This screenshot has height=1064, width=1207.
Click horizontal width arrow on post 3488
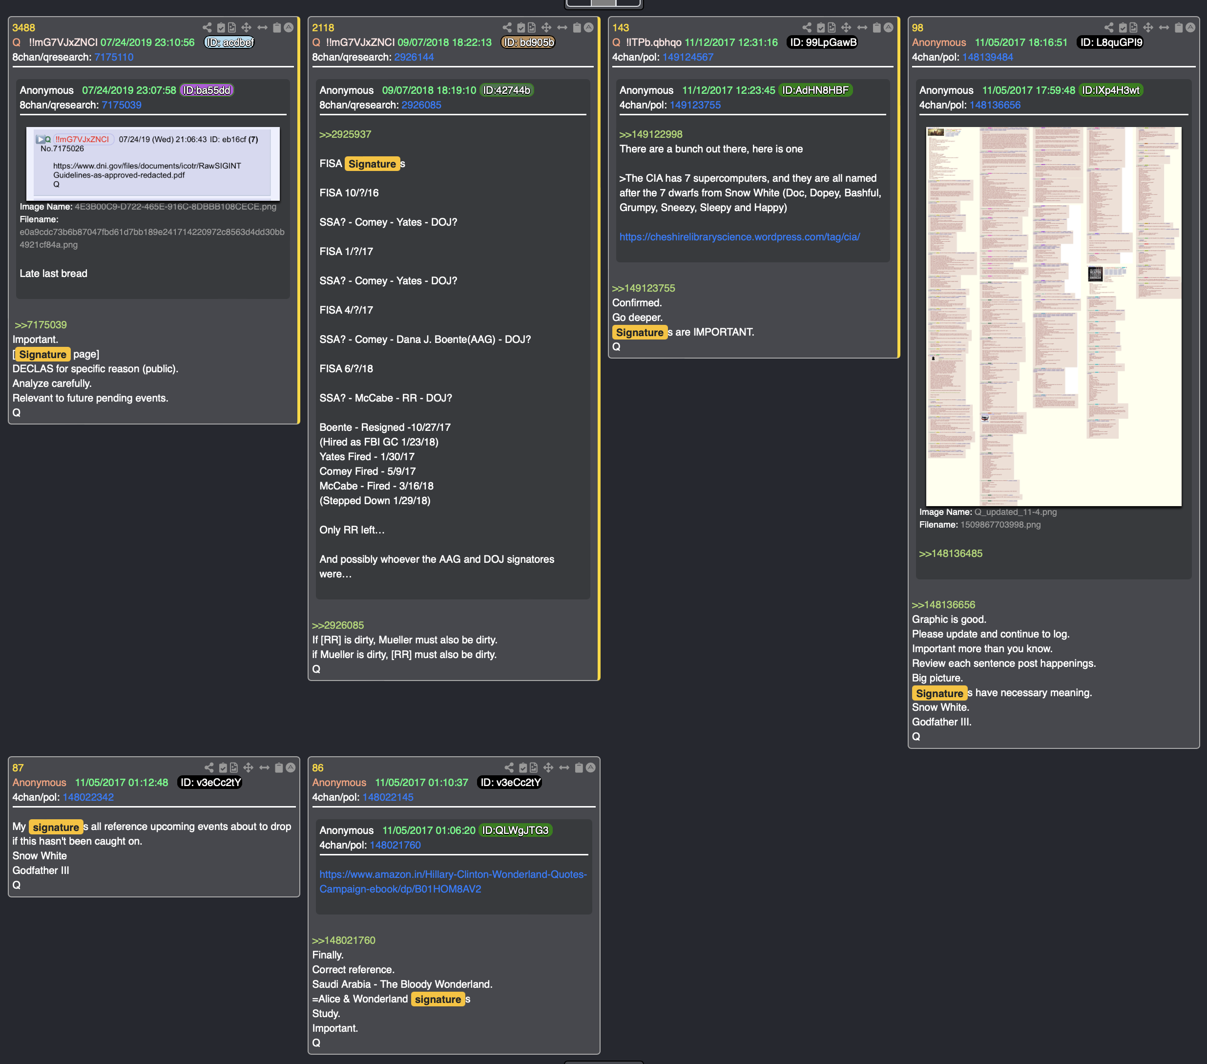pyautogui.click(x=262, y=28)
